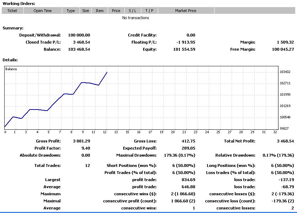Click the Total Trades value 12
The width and height of the screenshot is (297, 213).
[x=87, y=166]
